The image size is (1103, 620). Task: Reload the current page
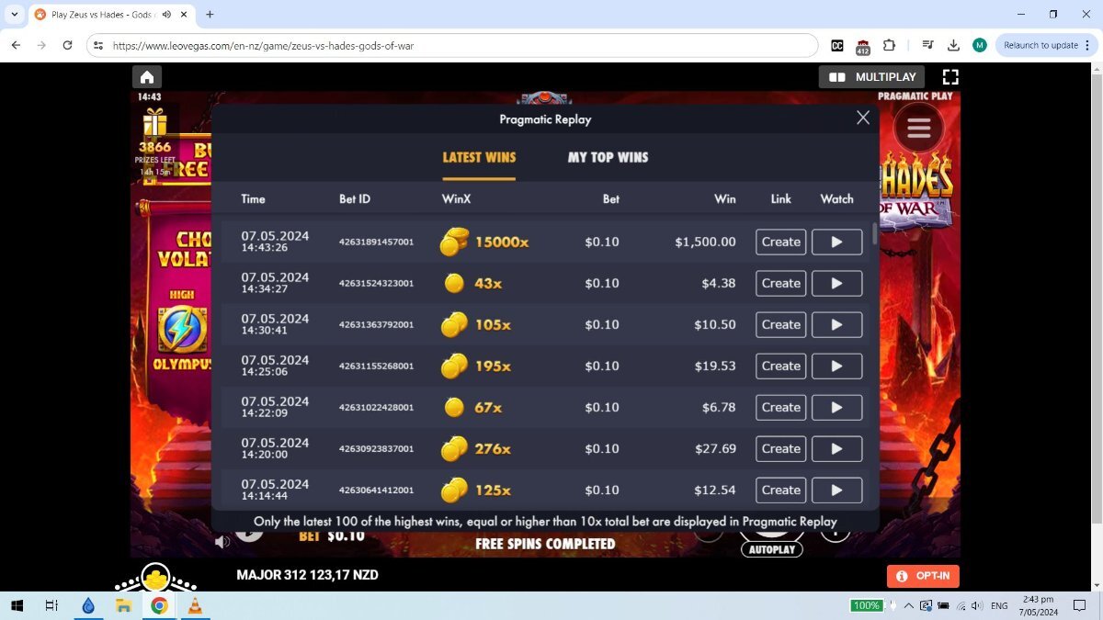tap(67, 45)
